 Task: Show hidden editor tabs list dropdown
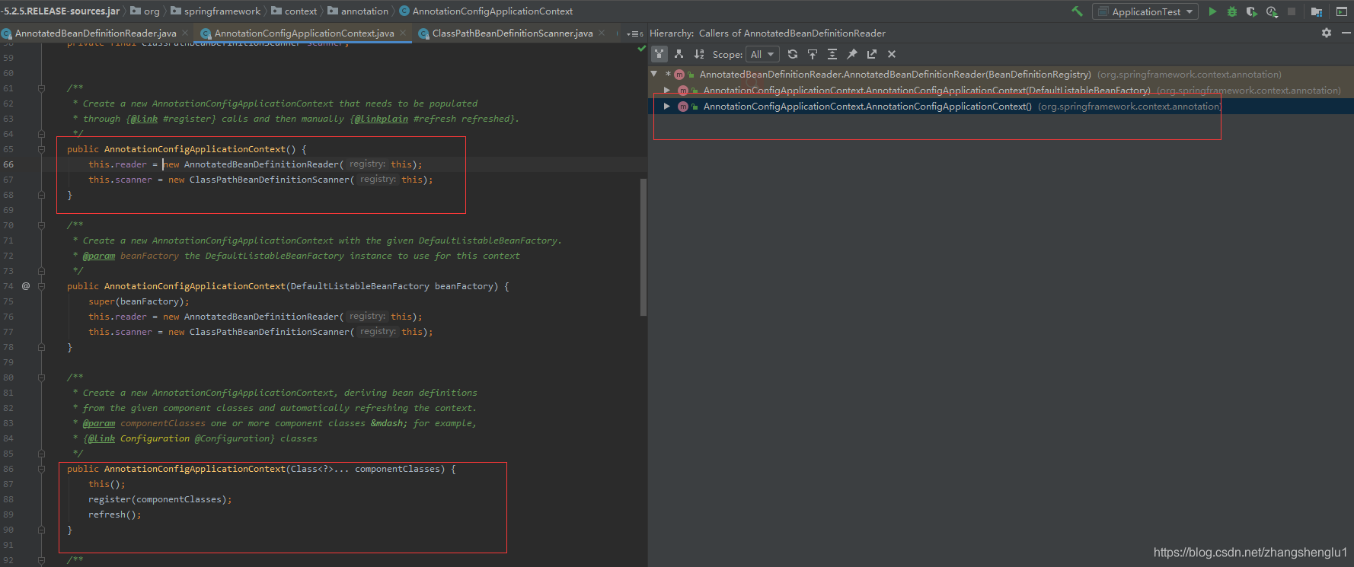point(634,33)
